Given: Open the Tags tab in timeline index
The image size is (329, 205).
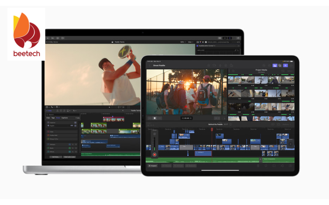Looking at the screenshot, I should (x=53, y=118).
